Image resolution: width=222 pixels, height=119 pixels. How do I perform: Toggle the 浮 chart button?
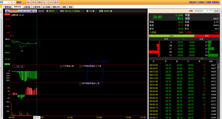(23, 11)
